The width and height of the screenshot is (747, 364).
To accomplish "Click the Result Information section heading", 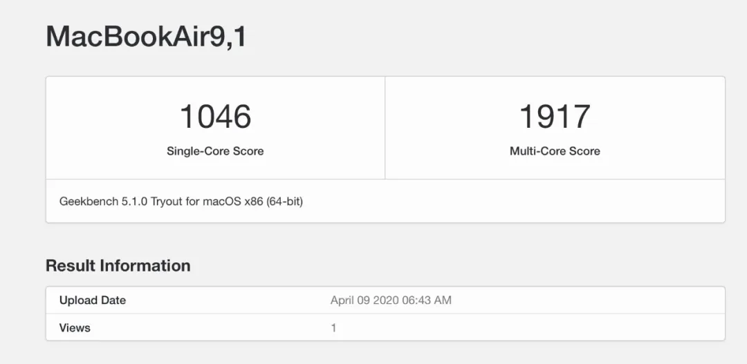I will point(118,265).
